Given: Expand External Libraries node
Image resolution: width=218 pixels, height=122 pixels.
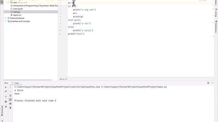Looking at the screenshot, I should pyautogui.click(x=5, y=18).
